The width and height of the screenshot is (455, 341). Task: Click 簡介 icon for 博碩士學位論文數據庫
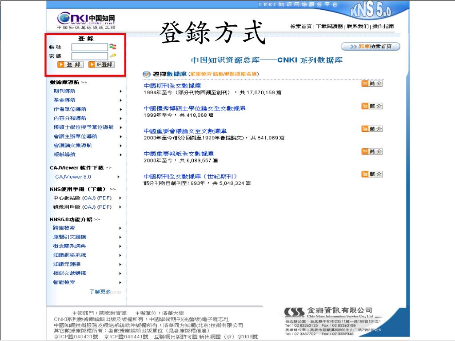[x=372, y=106]
